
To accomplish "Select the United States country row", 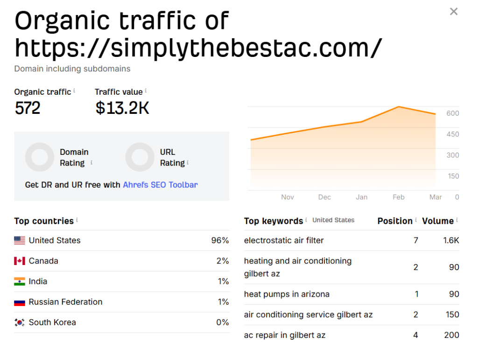I will click(x=55, y=241).
